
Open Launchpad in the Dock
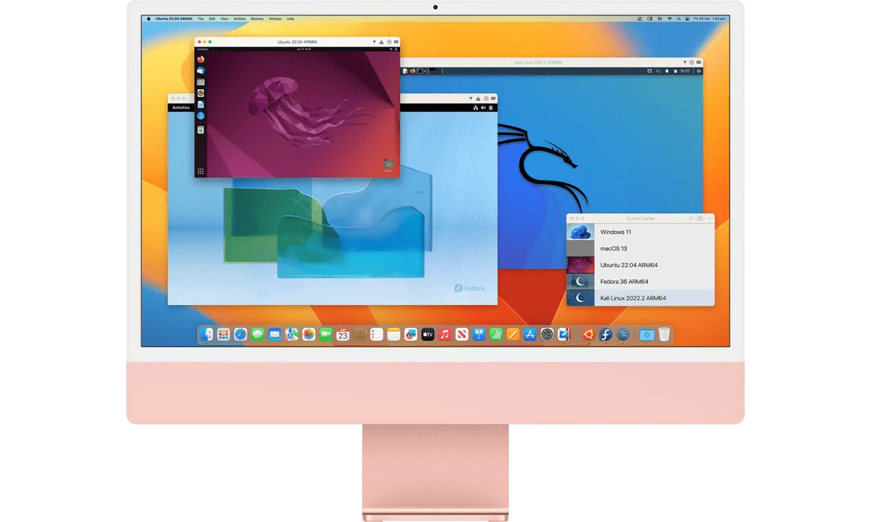point(224,335)
